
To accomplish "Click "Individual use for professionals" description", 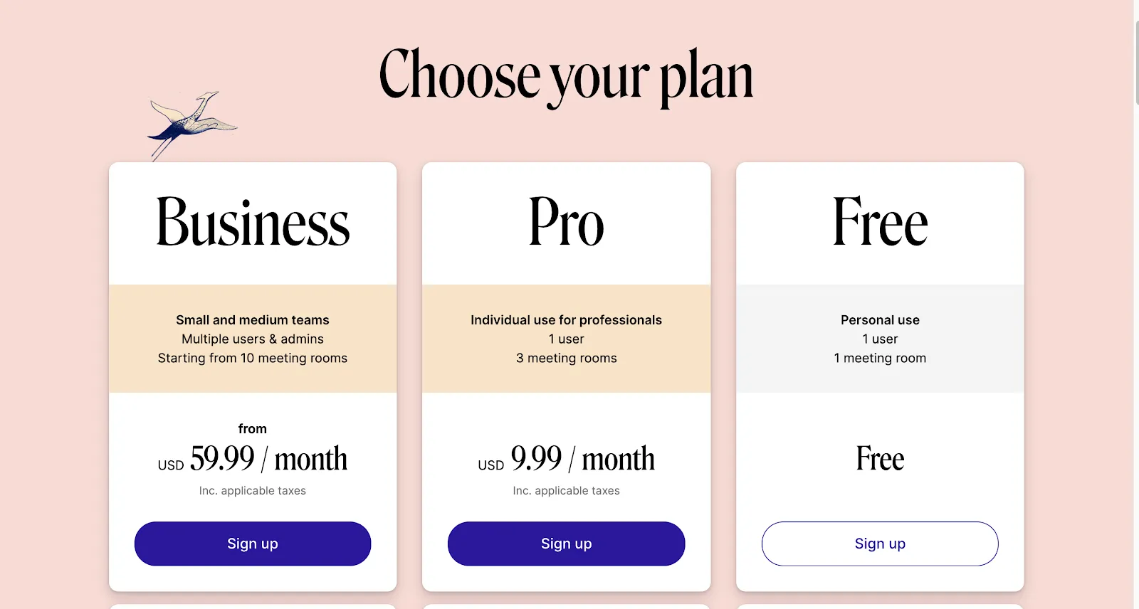I will [566, 320].
